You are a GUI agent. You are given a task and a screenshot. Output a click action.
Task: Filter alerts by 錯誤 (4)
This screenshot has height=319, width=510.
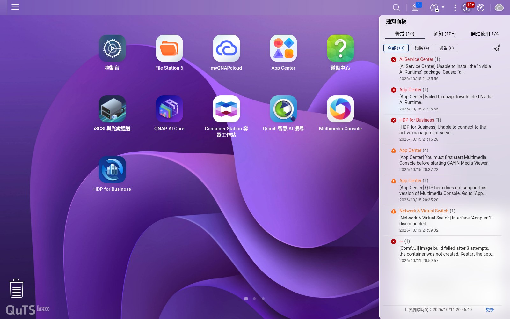[x=422, y=48]
